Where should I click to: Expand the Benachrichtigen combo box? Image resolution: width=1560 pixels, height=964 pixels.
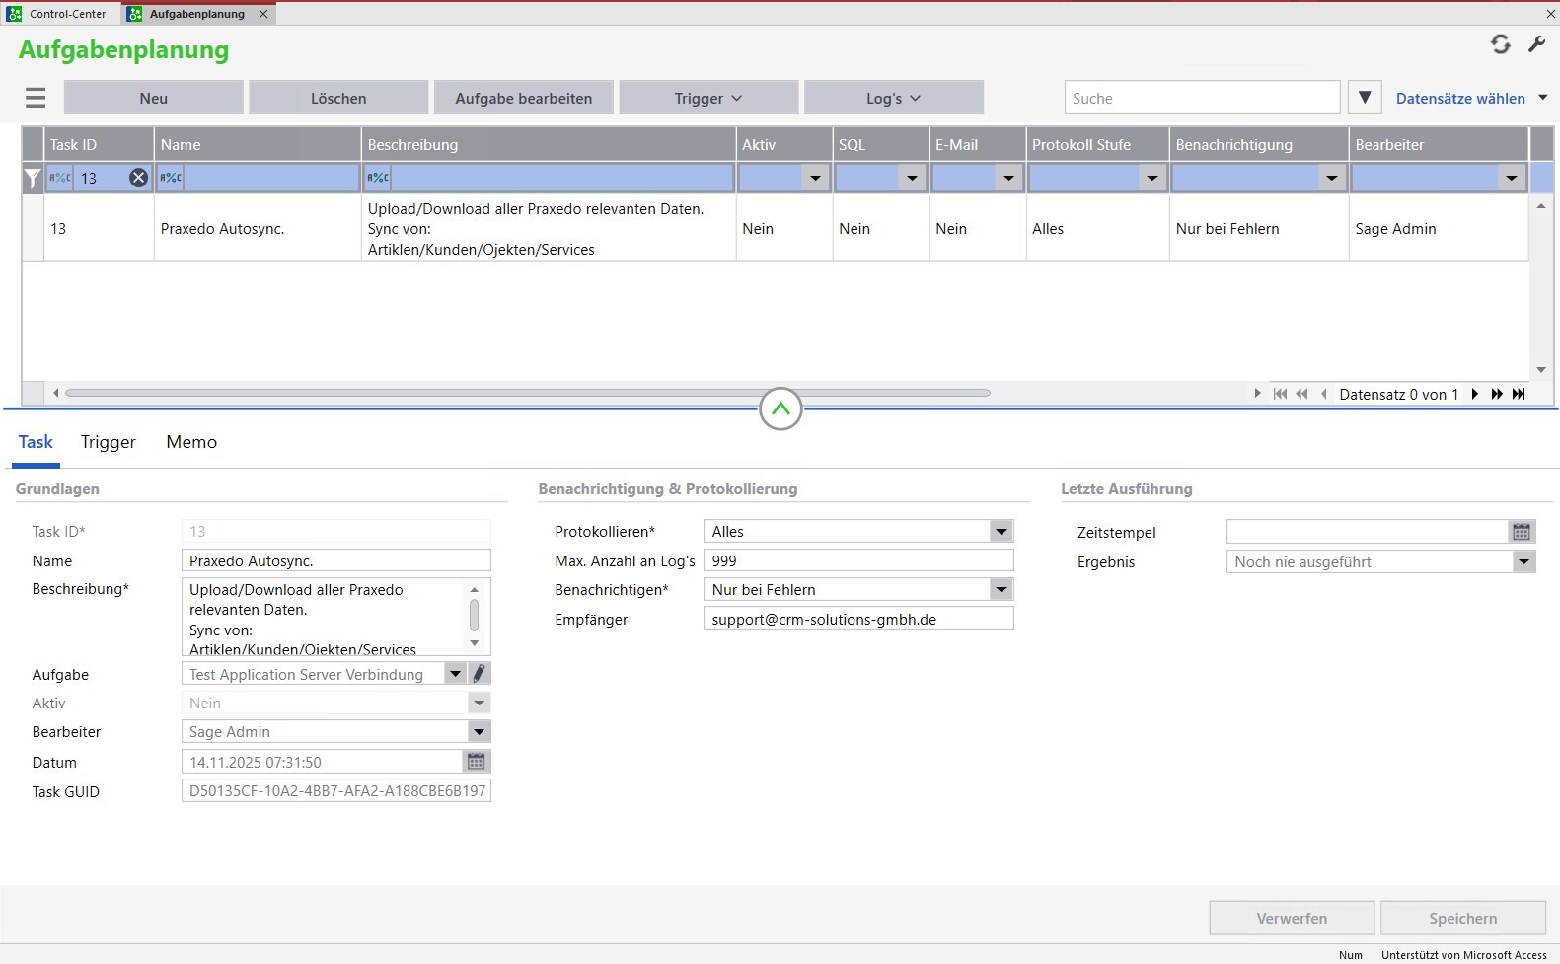tap(1002, 589)
